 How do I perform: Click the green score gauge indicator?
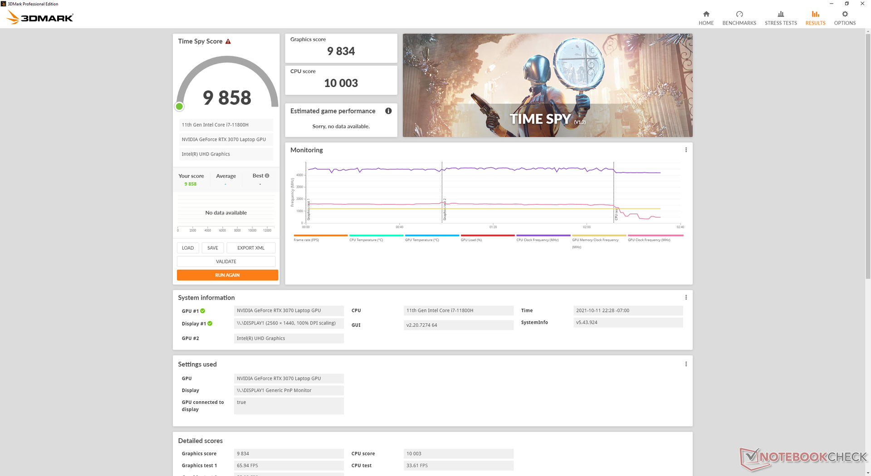point(179,107)
